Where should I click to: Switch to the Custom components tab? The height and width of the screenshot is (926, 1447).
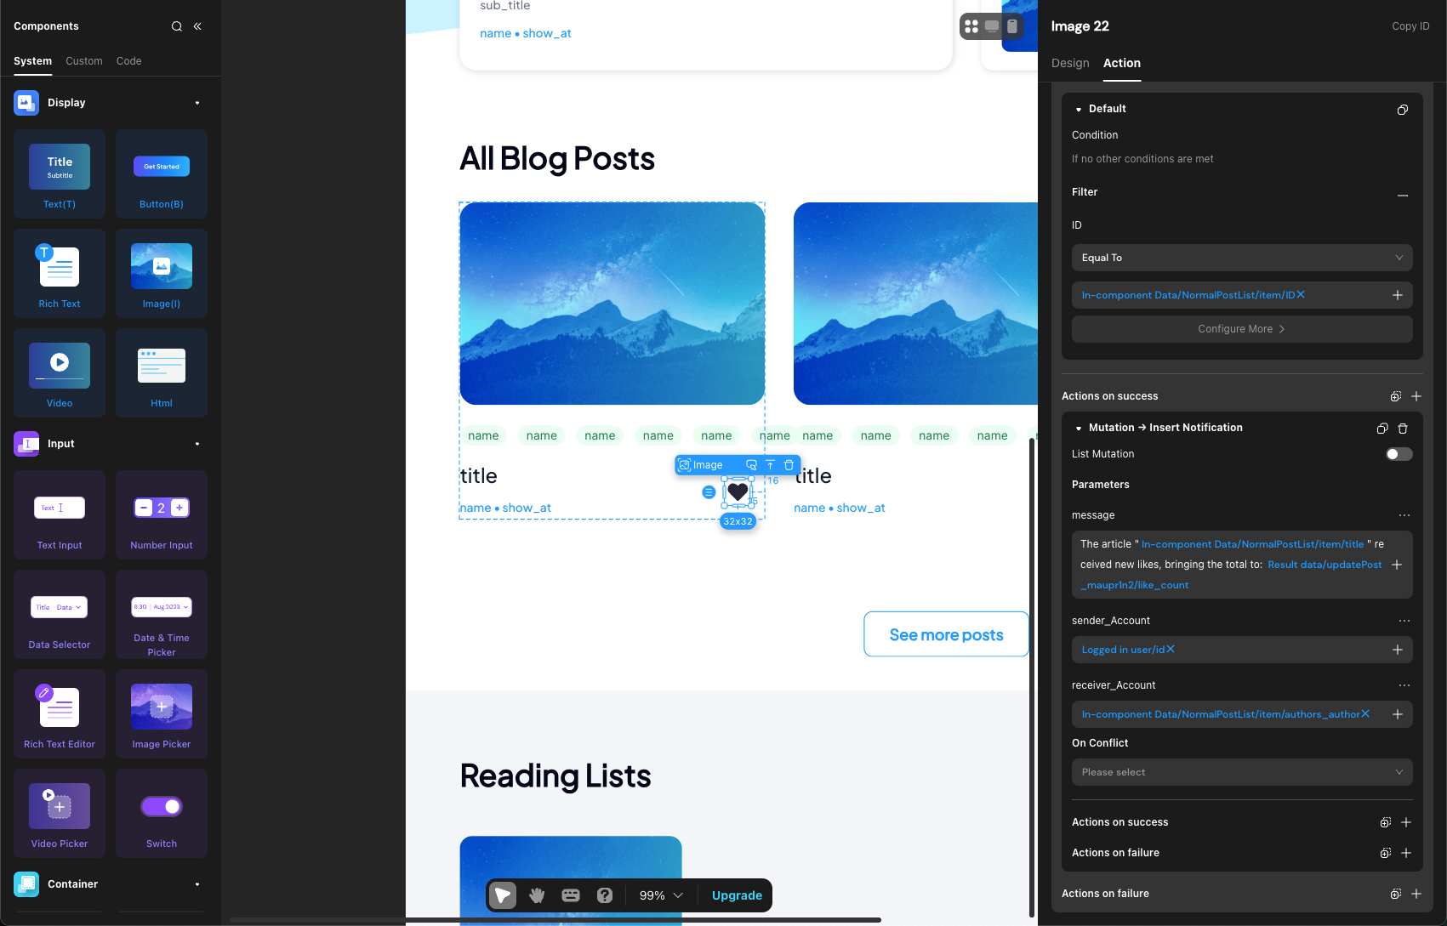(83, 61)
